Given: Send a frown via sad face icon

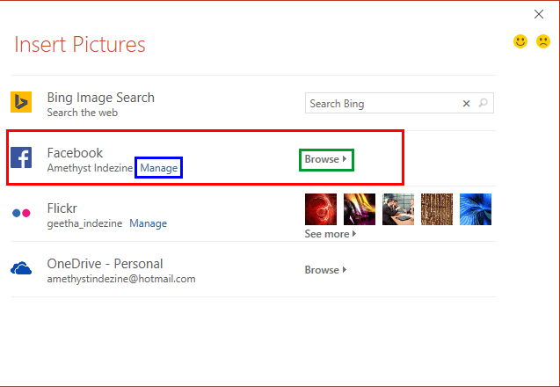Looking at the screenshot, I should tap(543, 41).
